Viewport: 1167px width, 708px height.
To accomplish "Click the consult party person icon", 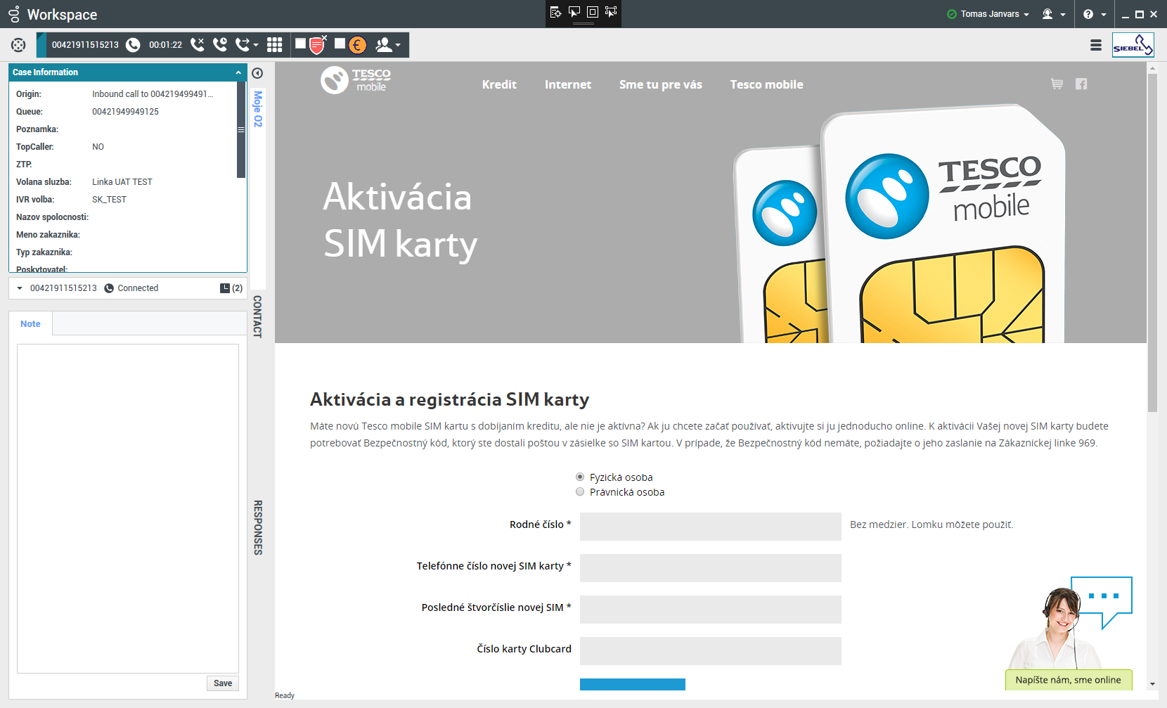I will (x=384, y=45).
